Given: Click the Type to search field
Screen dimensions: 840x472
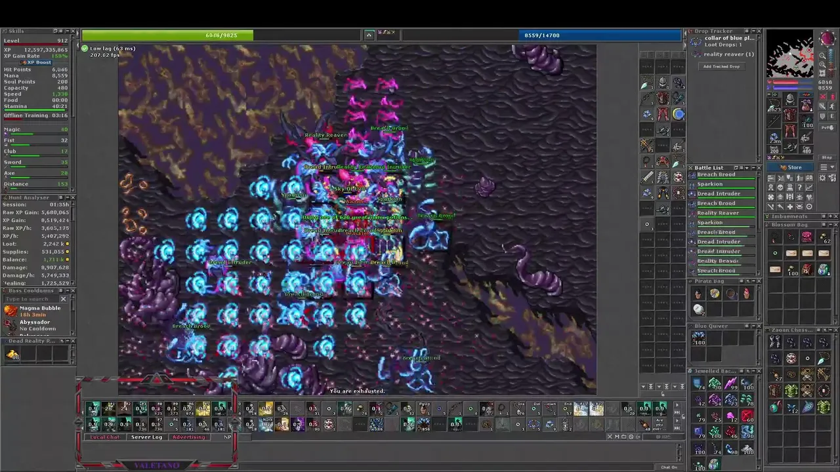Looking at the screenshot, I should click(31, 299).
